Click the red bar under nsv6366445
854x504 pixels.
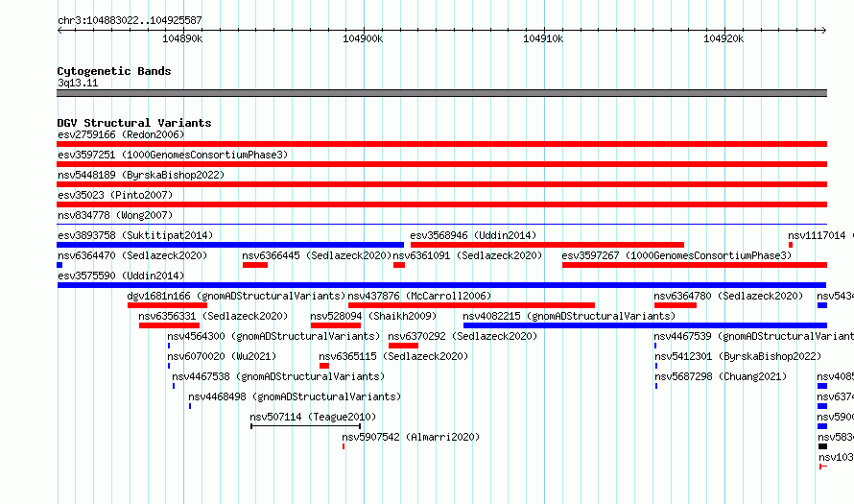click(x=255, y=265)
